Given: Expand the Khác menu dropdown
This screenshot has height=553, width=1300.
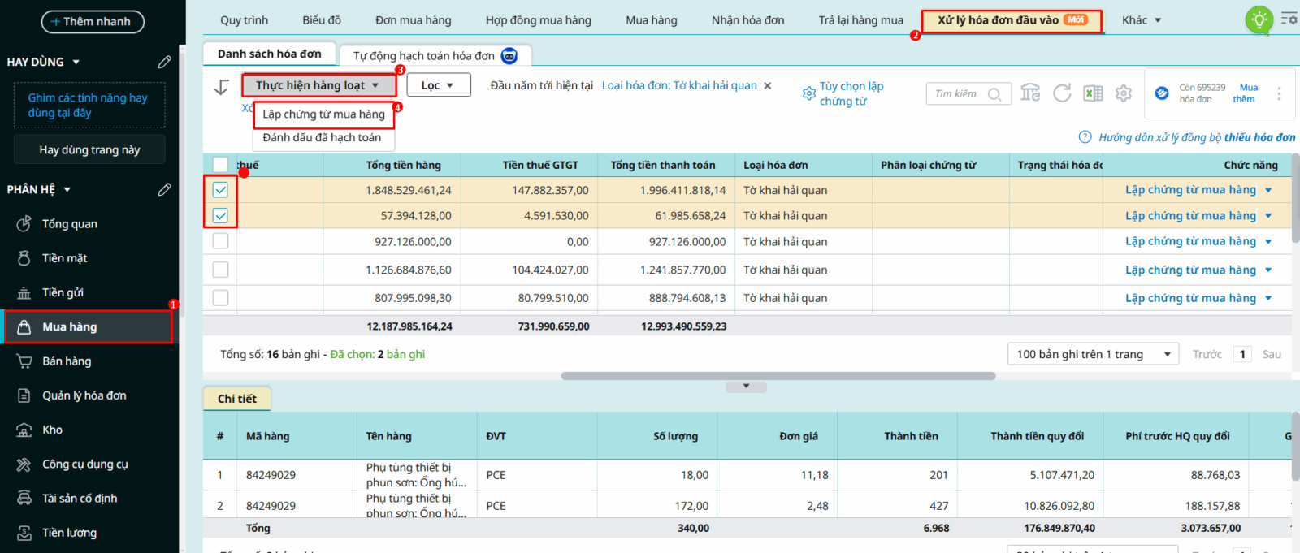Looking at the screenshot, I should (x=1142, y=20).
